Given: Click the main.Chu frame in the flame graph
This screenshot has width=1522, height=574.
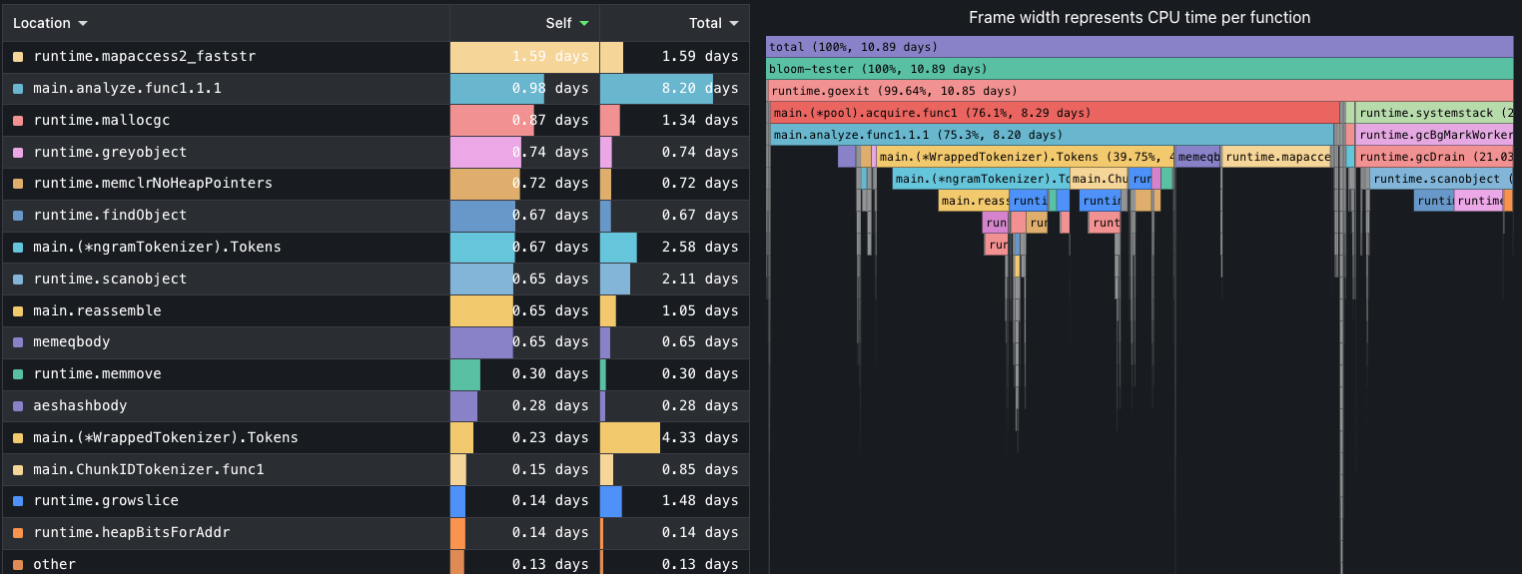Looking at the screenshot, I should (1099, 179).
